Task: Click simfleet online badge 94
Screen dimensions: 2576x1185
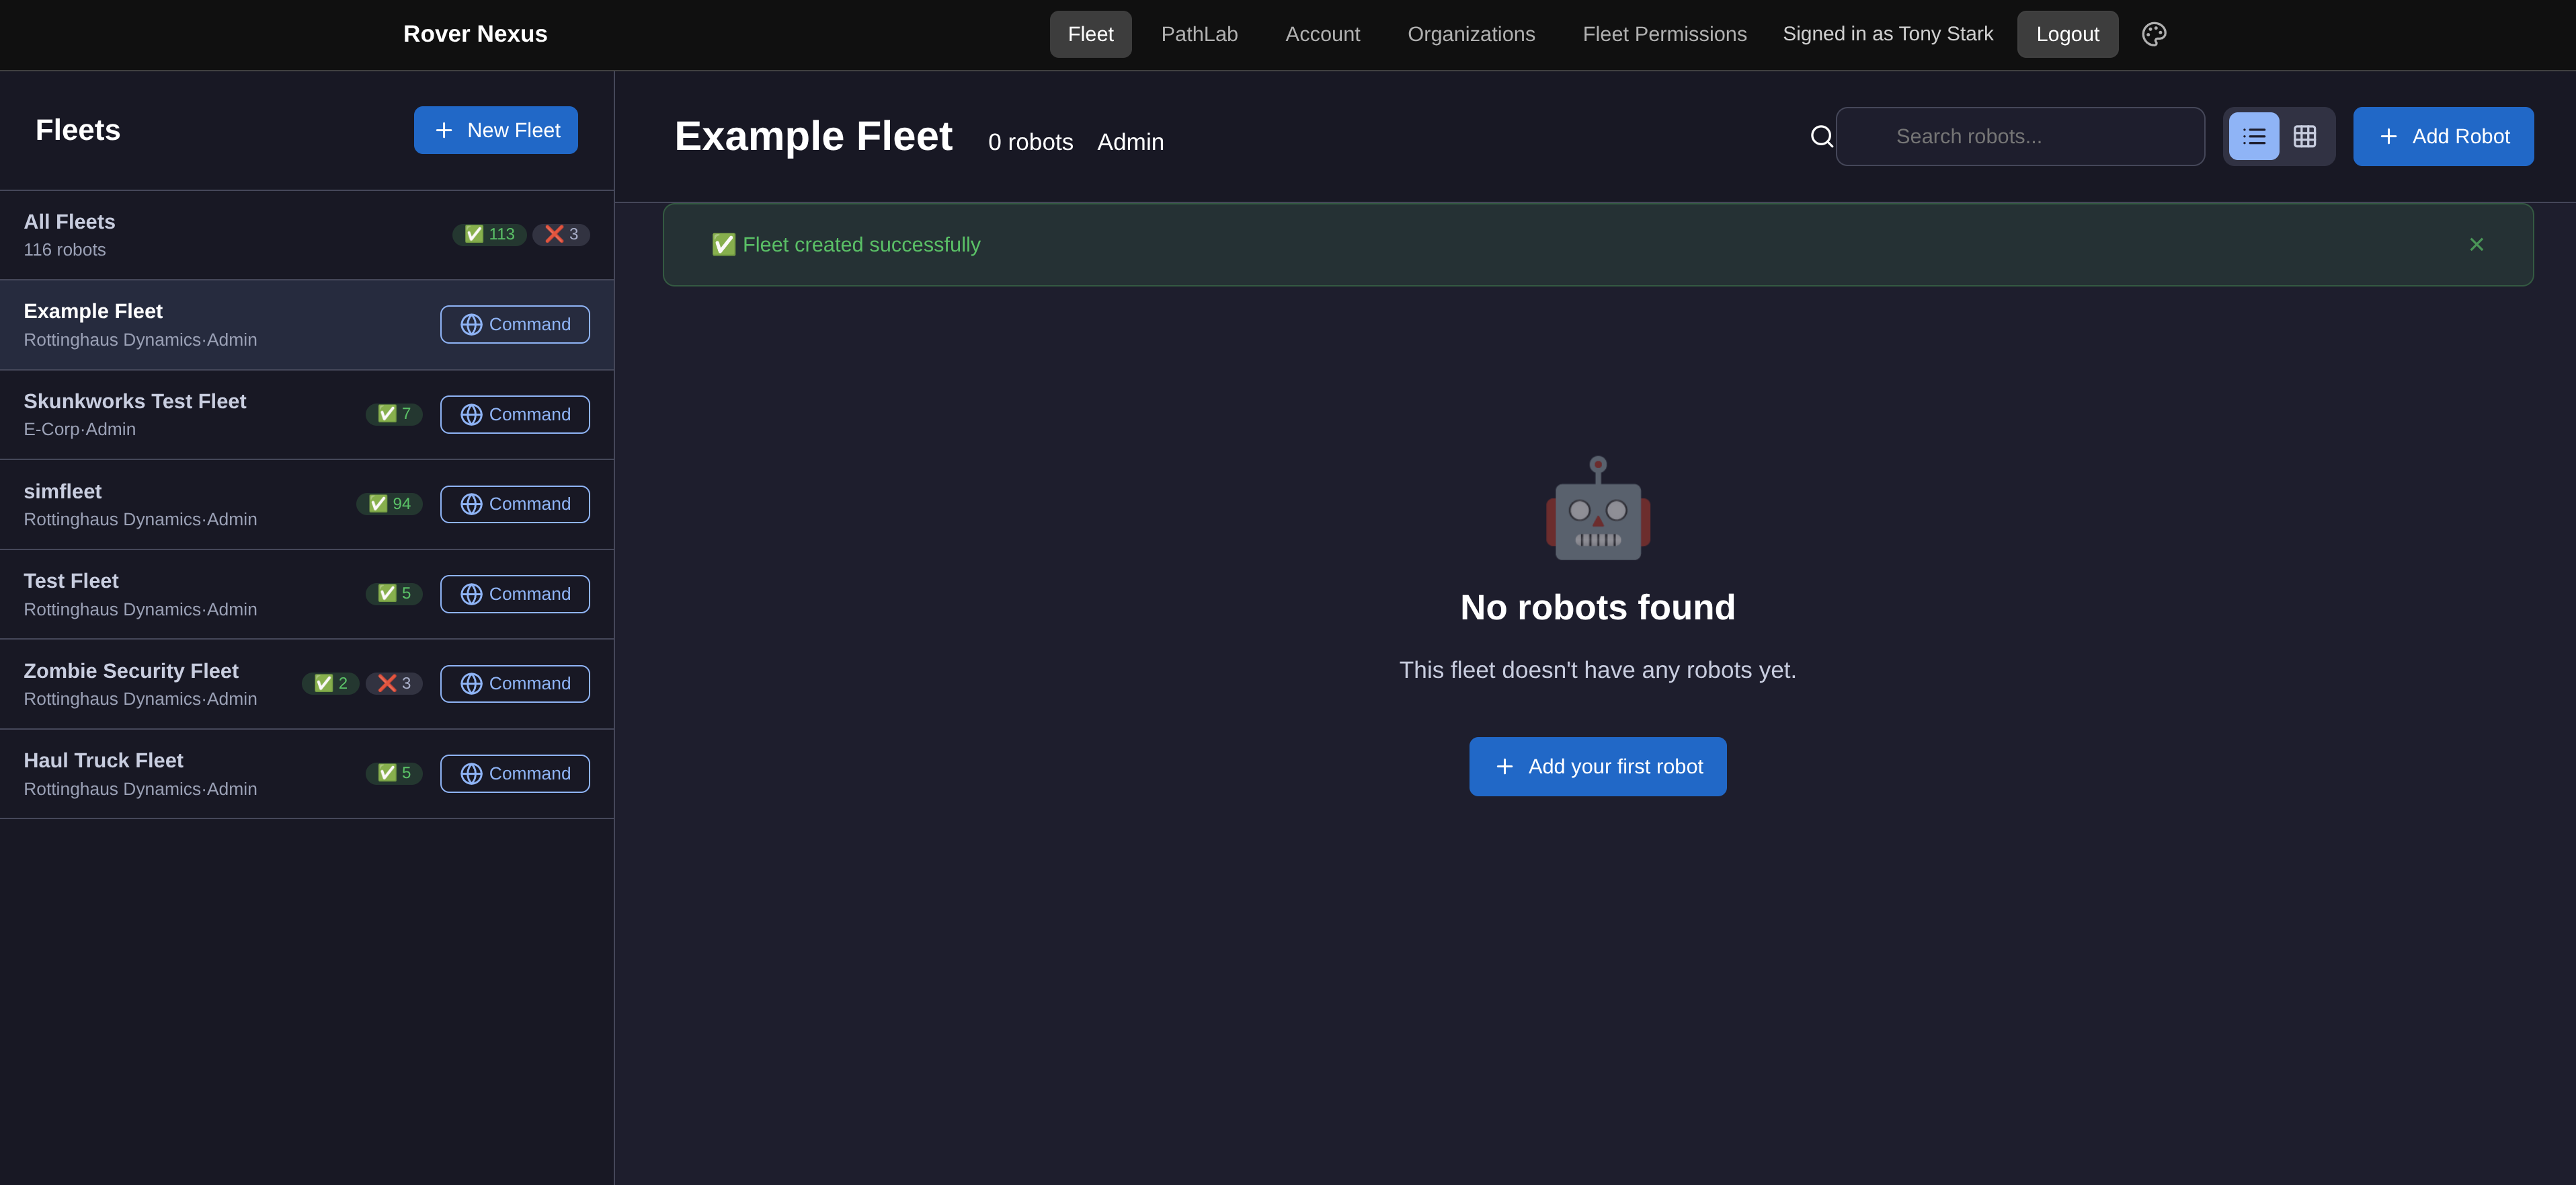Action: (389, 504)
